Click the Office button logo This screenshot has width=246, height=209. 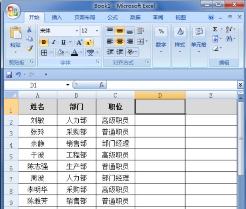click(x=14, y=11)
